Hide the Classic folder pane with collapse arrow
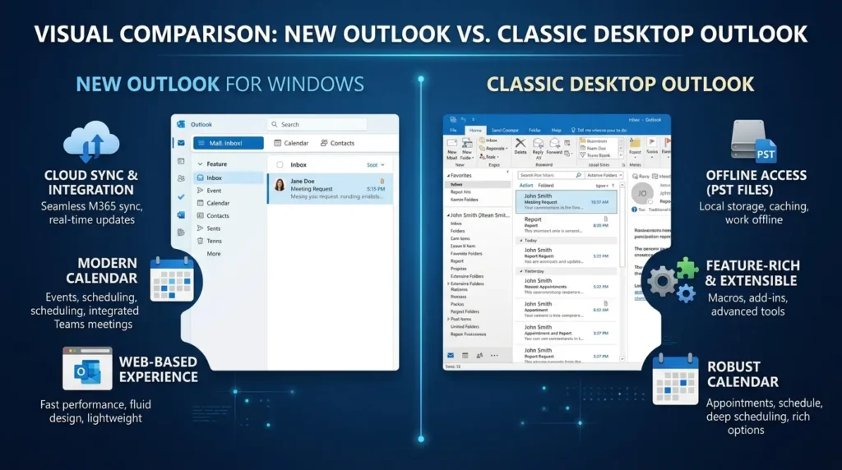This screenshot has height=470, width=842. tap(507, 173)
